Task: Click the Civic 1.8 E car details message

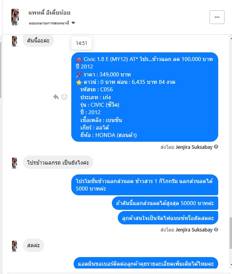Action: coord(145,97)
